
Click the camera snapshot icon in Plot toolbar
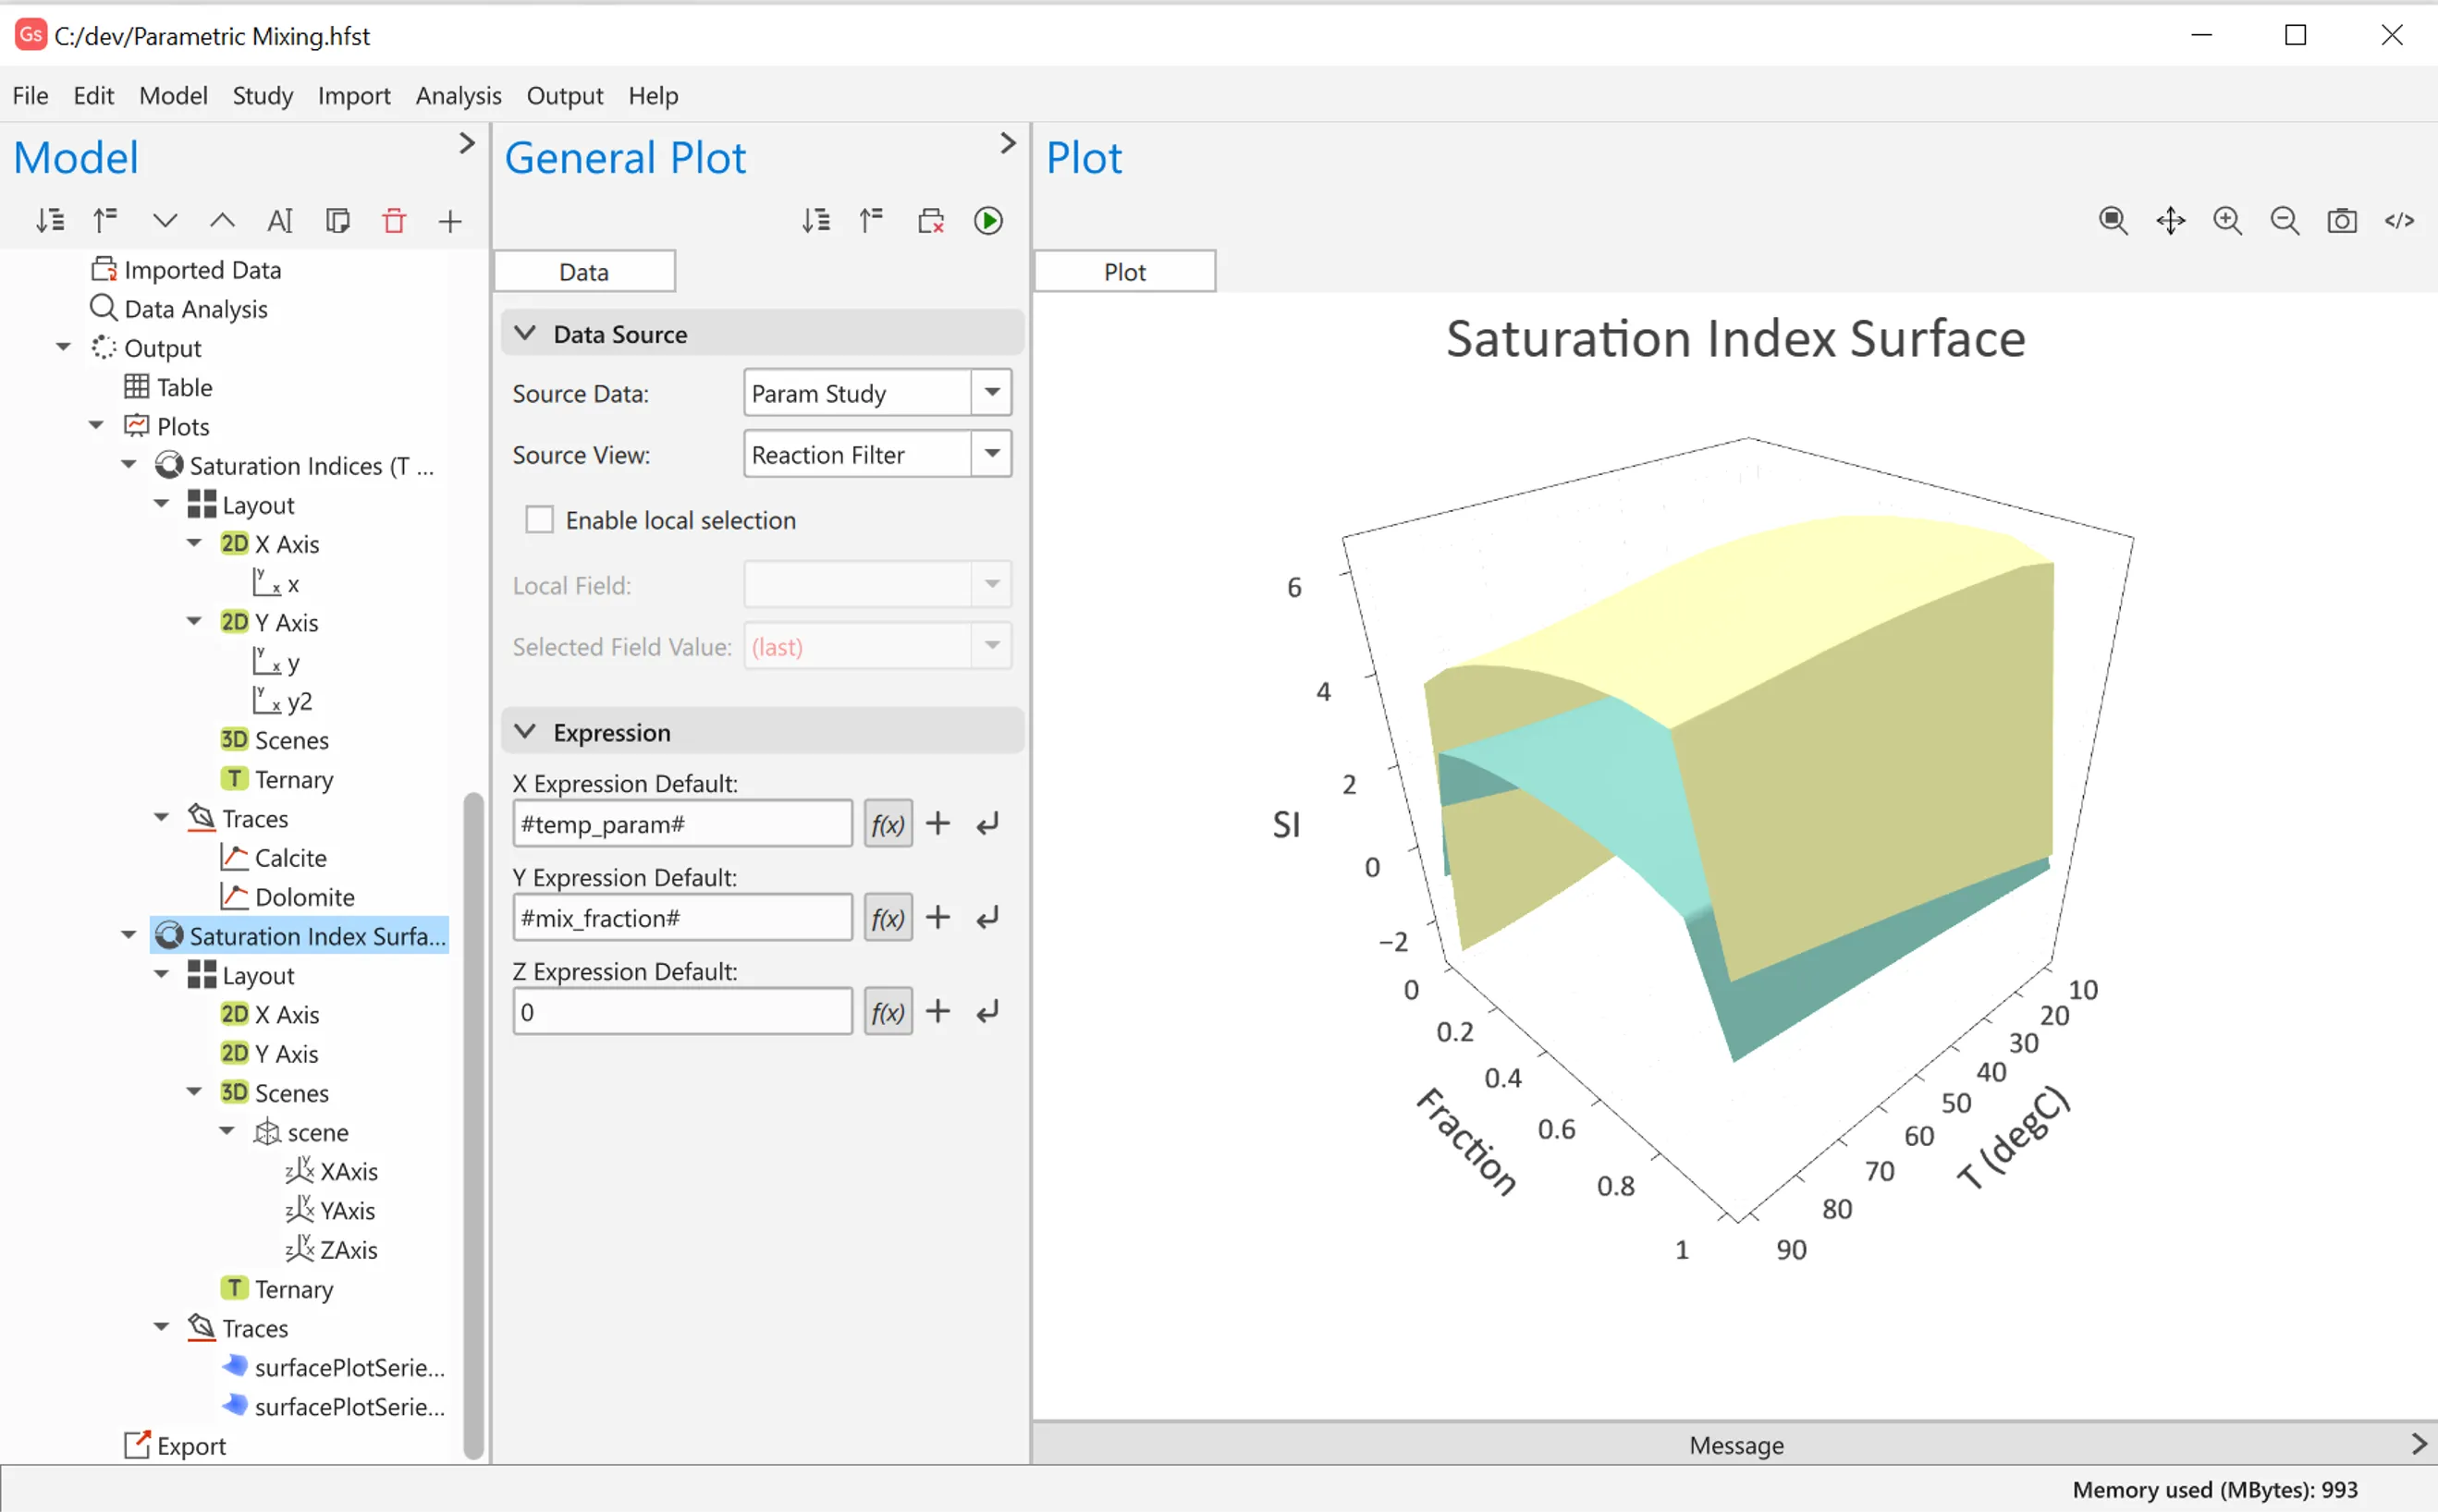click(x=2341, y=220)
